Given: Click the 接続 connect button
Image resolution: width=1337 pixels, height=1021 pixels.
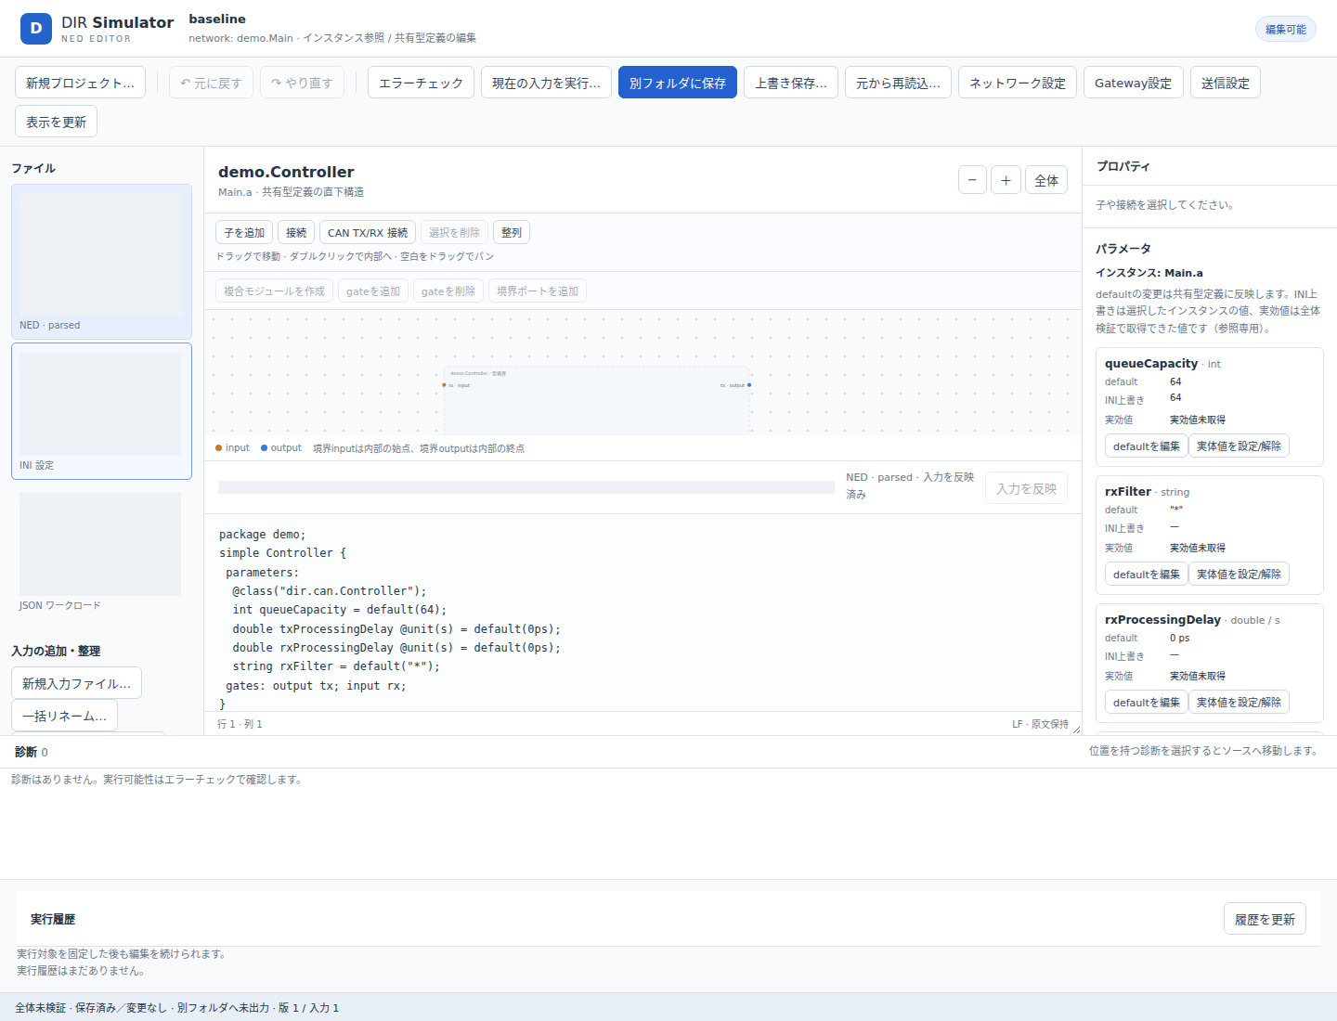Looking at the screenshot, I should (296, 232).
